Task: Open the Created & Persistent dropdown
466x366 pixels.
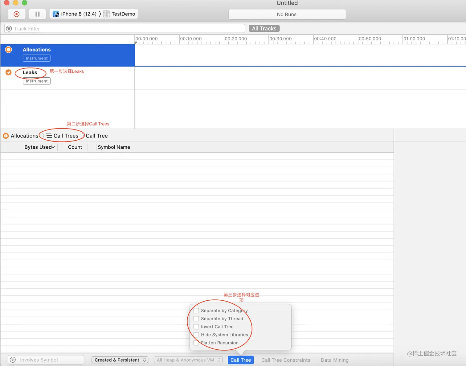Action: coord(120,360)
